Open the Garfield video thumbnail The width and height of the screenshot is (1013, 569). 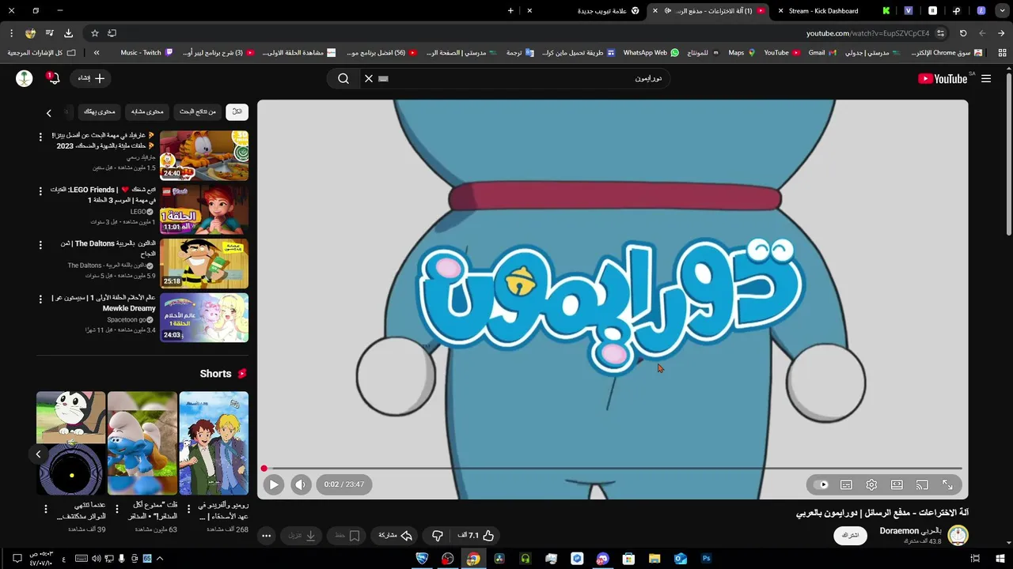[204, 156]
